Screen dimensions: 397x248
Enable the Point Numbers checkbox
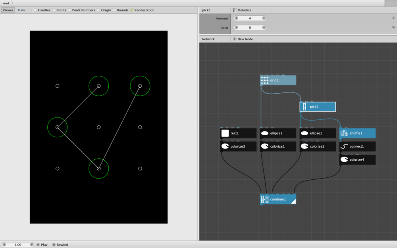69,10
